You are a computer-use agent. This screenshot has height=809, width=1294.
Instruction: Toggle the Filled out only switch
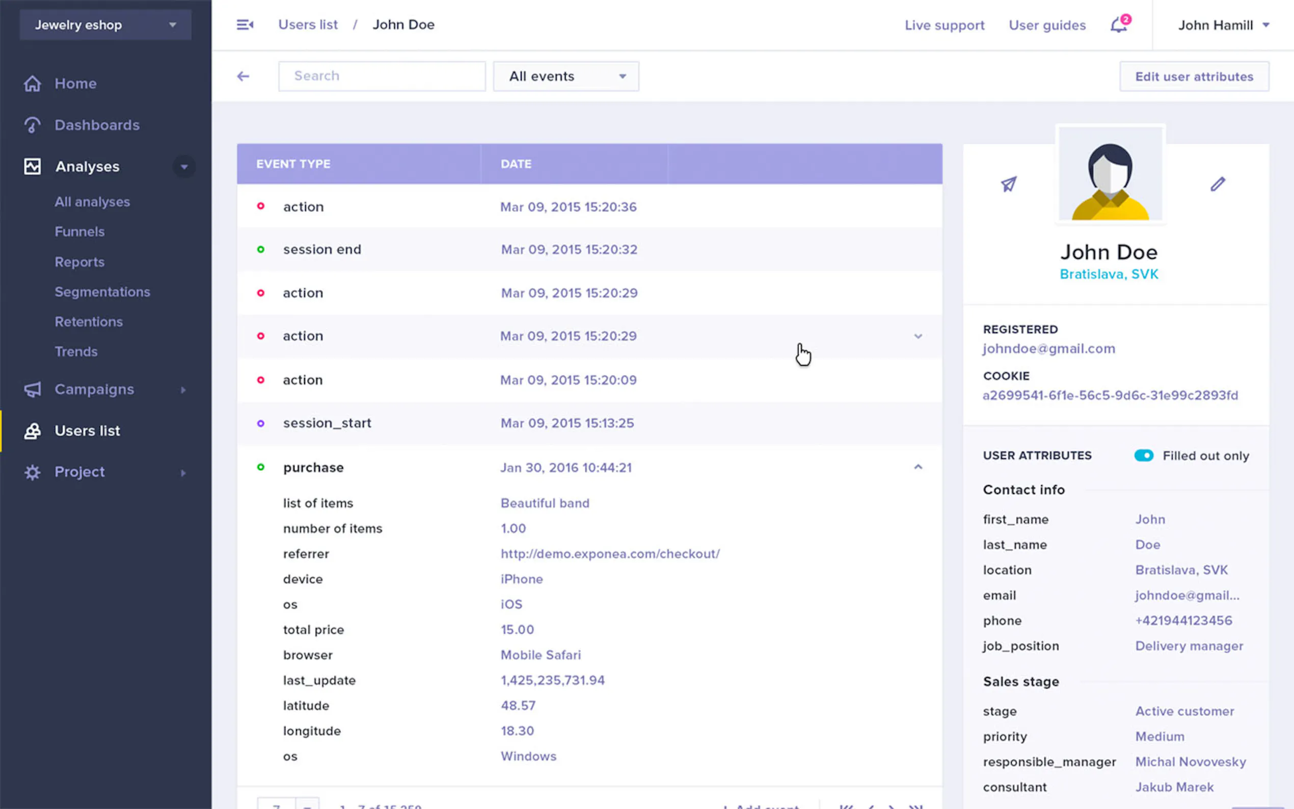coord(1144,456)
